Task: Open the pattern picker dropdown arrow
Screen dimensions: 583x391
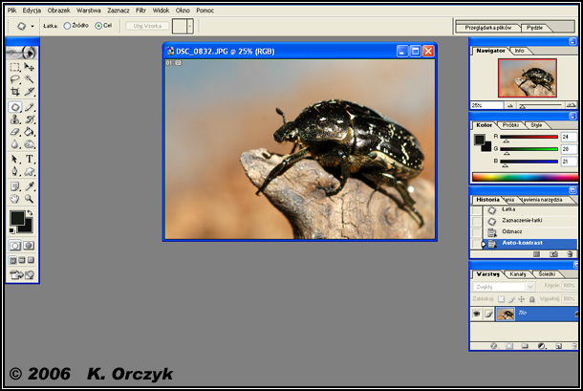Action: pos(189,26)
